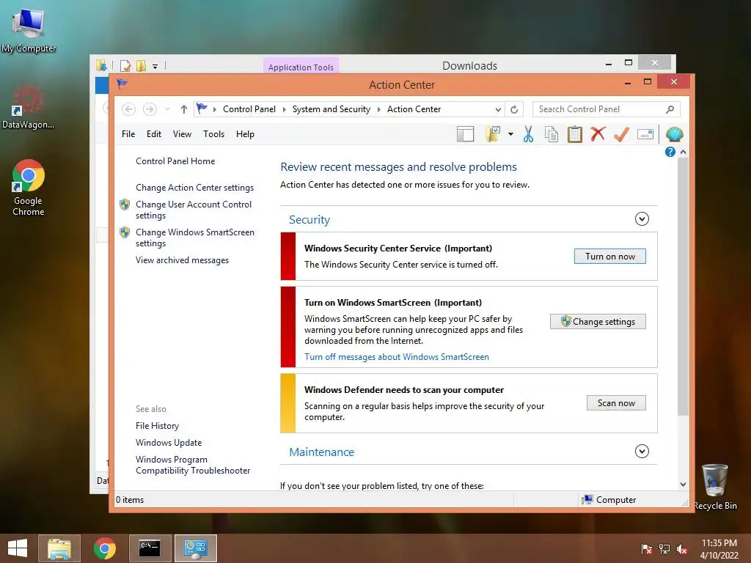Viewport: 751px width, 563px height.
Task: Open the address bar history dropdown
Action: click(498, 110)
